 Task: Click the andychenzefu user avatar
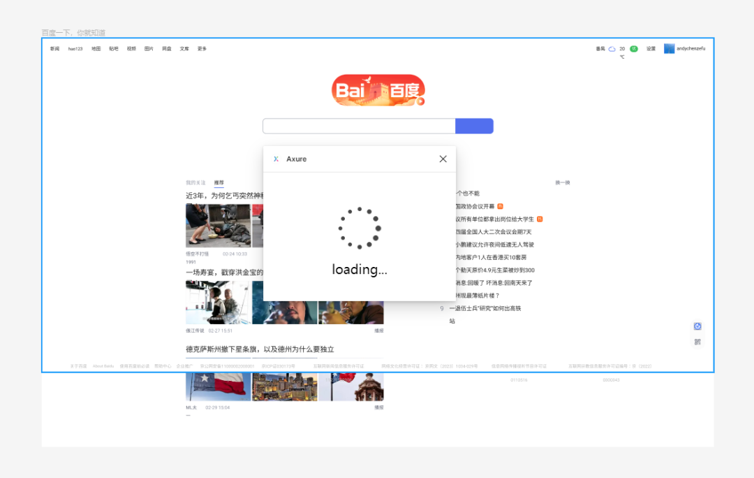click(669, 49)
